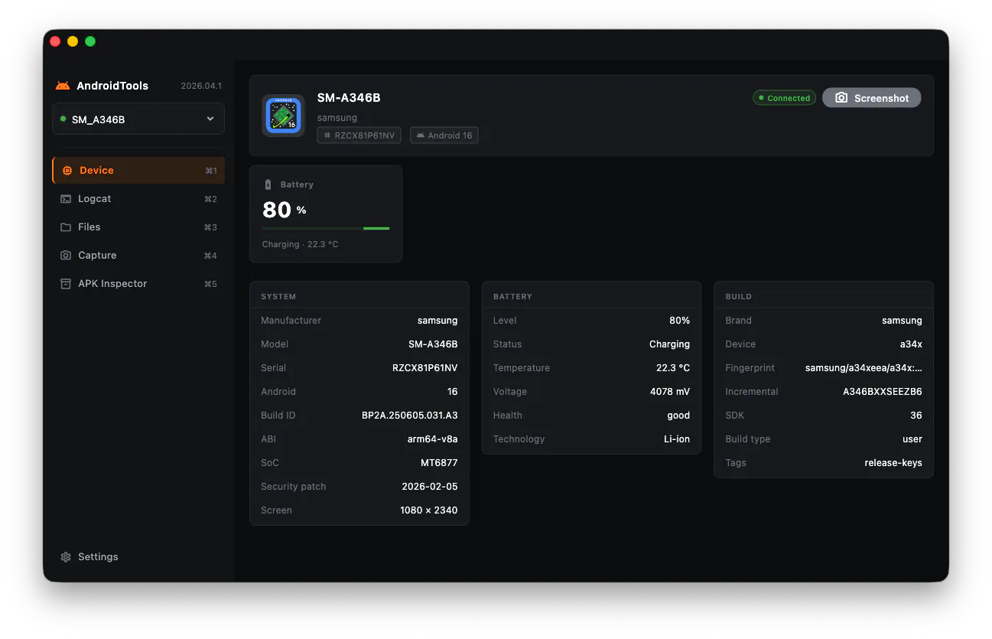
Task: Click the ABI value arm64-v8a
Action: [433, 439]
